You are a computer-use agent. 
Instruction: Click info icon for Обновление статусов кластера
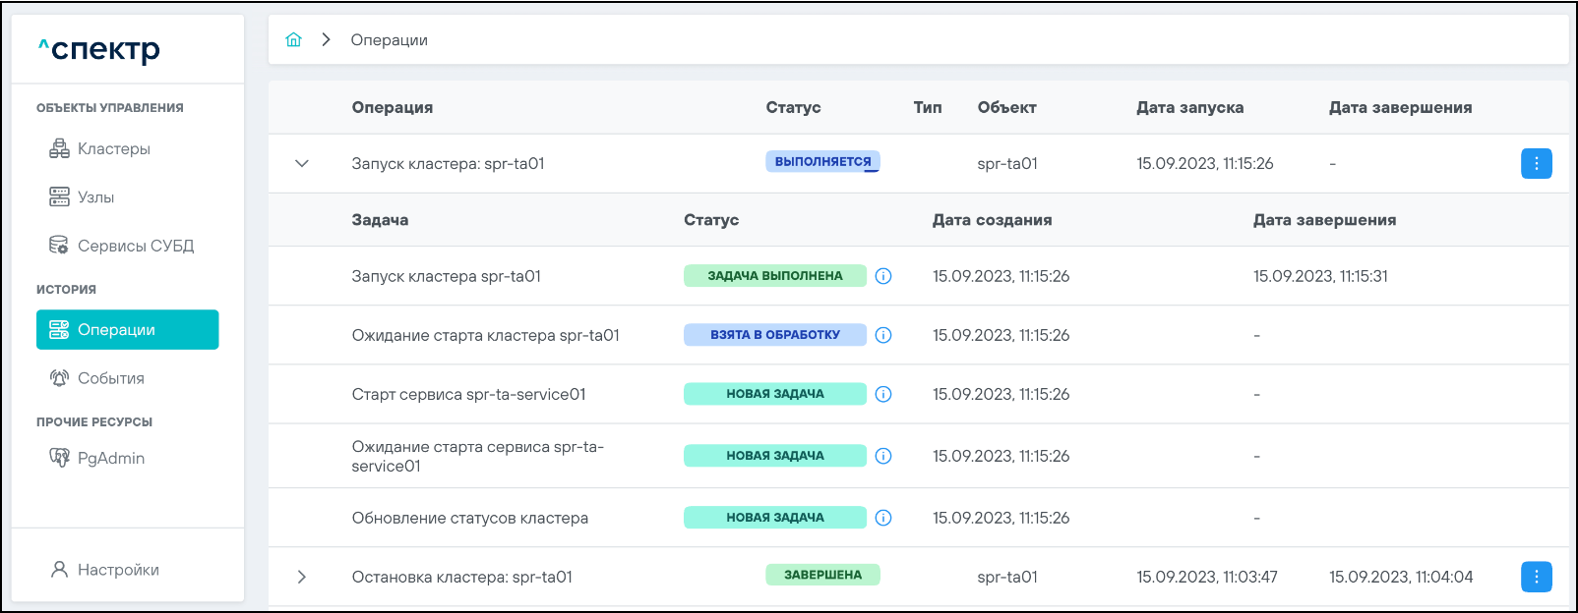click(x=883, y=518)
